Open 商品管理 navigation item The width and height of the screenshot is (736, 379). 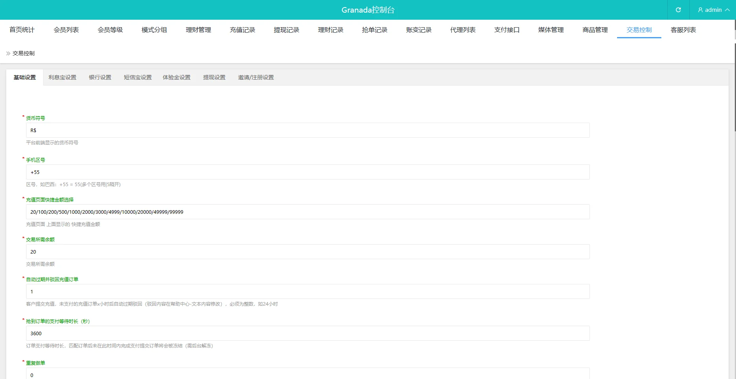click(595, 30)
